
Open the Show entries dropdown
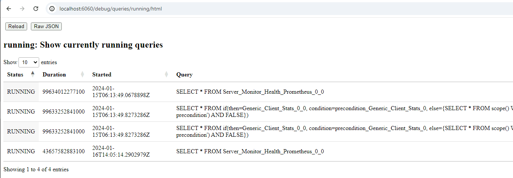pos(29,62)
